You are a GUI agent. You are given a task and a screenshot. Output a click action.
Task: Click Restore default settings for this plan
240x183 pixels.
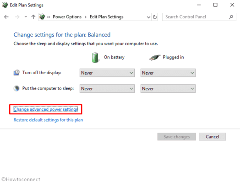48,120
